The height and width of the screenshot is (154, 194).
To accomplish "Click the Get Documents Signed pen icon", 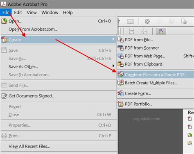I will point(4,96).
